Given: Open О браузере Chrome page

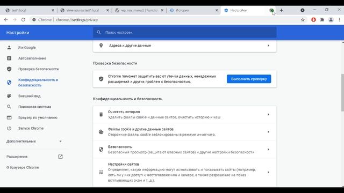Looking at the screenshot, I should coord(23,167).
